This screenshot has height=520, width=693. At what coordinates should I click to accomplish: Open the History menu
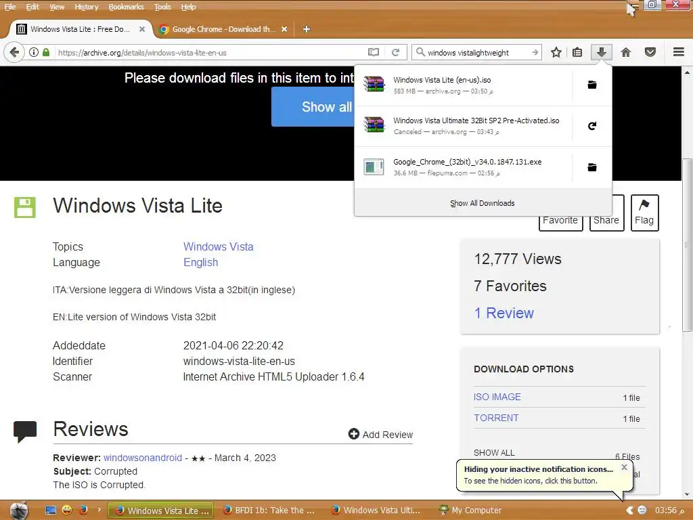pos(86,7)
